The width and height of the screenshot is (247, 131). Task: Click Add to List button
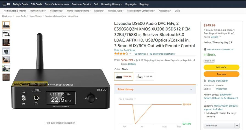[219, 126]
